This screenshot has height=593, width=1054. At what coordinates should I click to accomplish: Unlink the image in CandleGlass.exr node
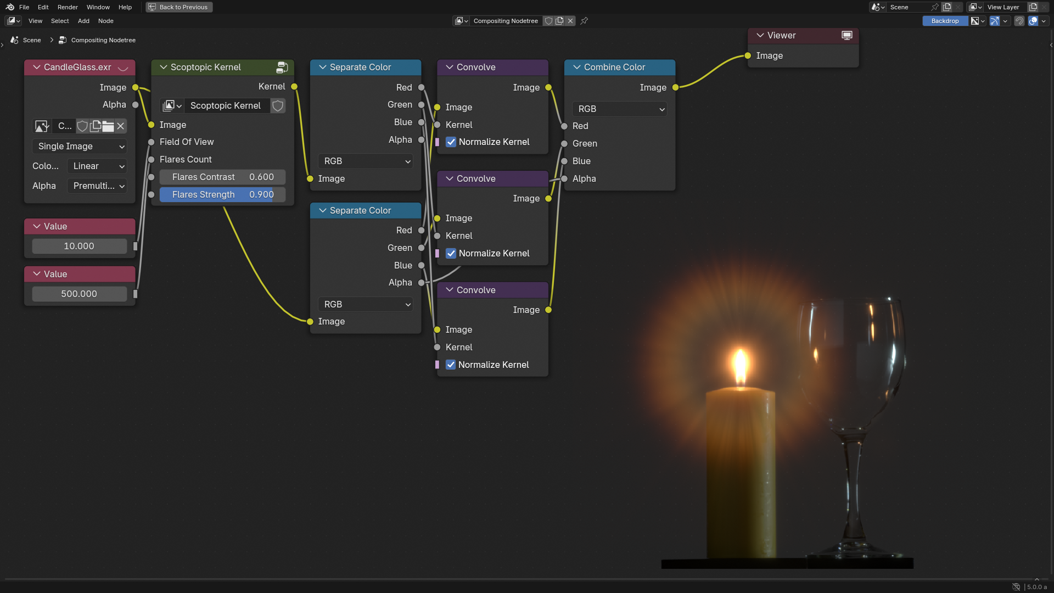coord(121,126)
